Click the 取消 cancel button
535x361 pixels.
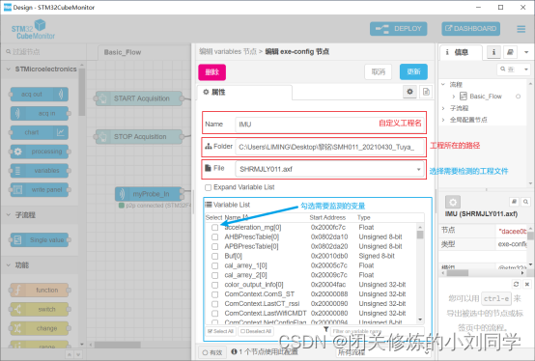click(378, 72)
